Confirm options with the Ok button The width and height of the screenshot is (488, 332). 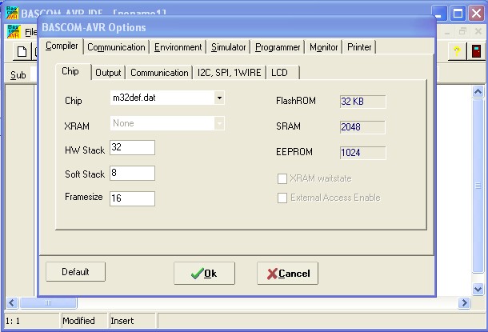[x=204, y=273]
